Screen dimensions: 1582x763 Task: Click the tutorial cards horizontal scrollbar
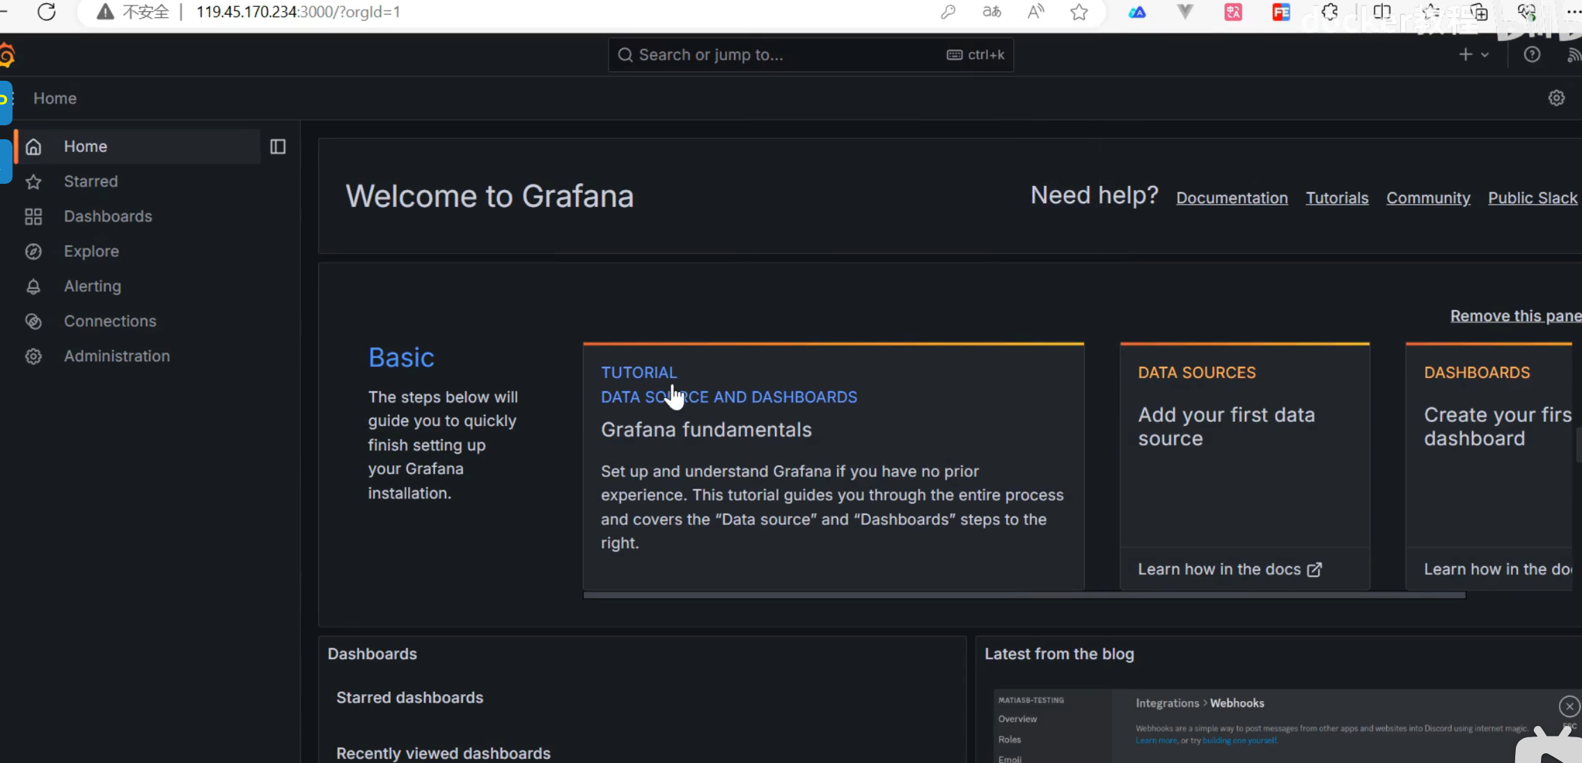pos(1024,595)
